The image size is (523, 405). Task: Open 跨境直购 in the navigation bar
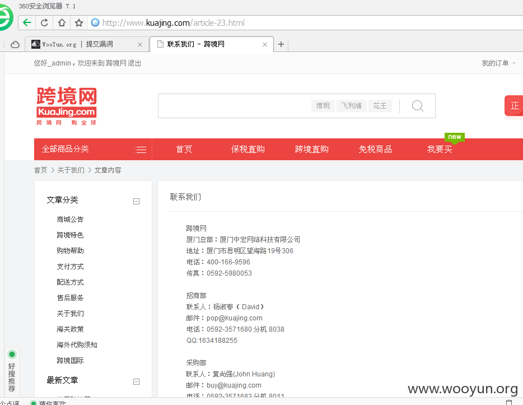point(311,149)
